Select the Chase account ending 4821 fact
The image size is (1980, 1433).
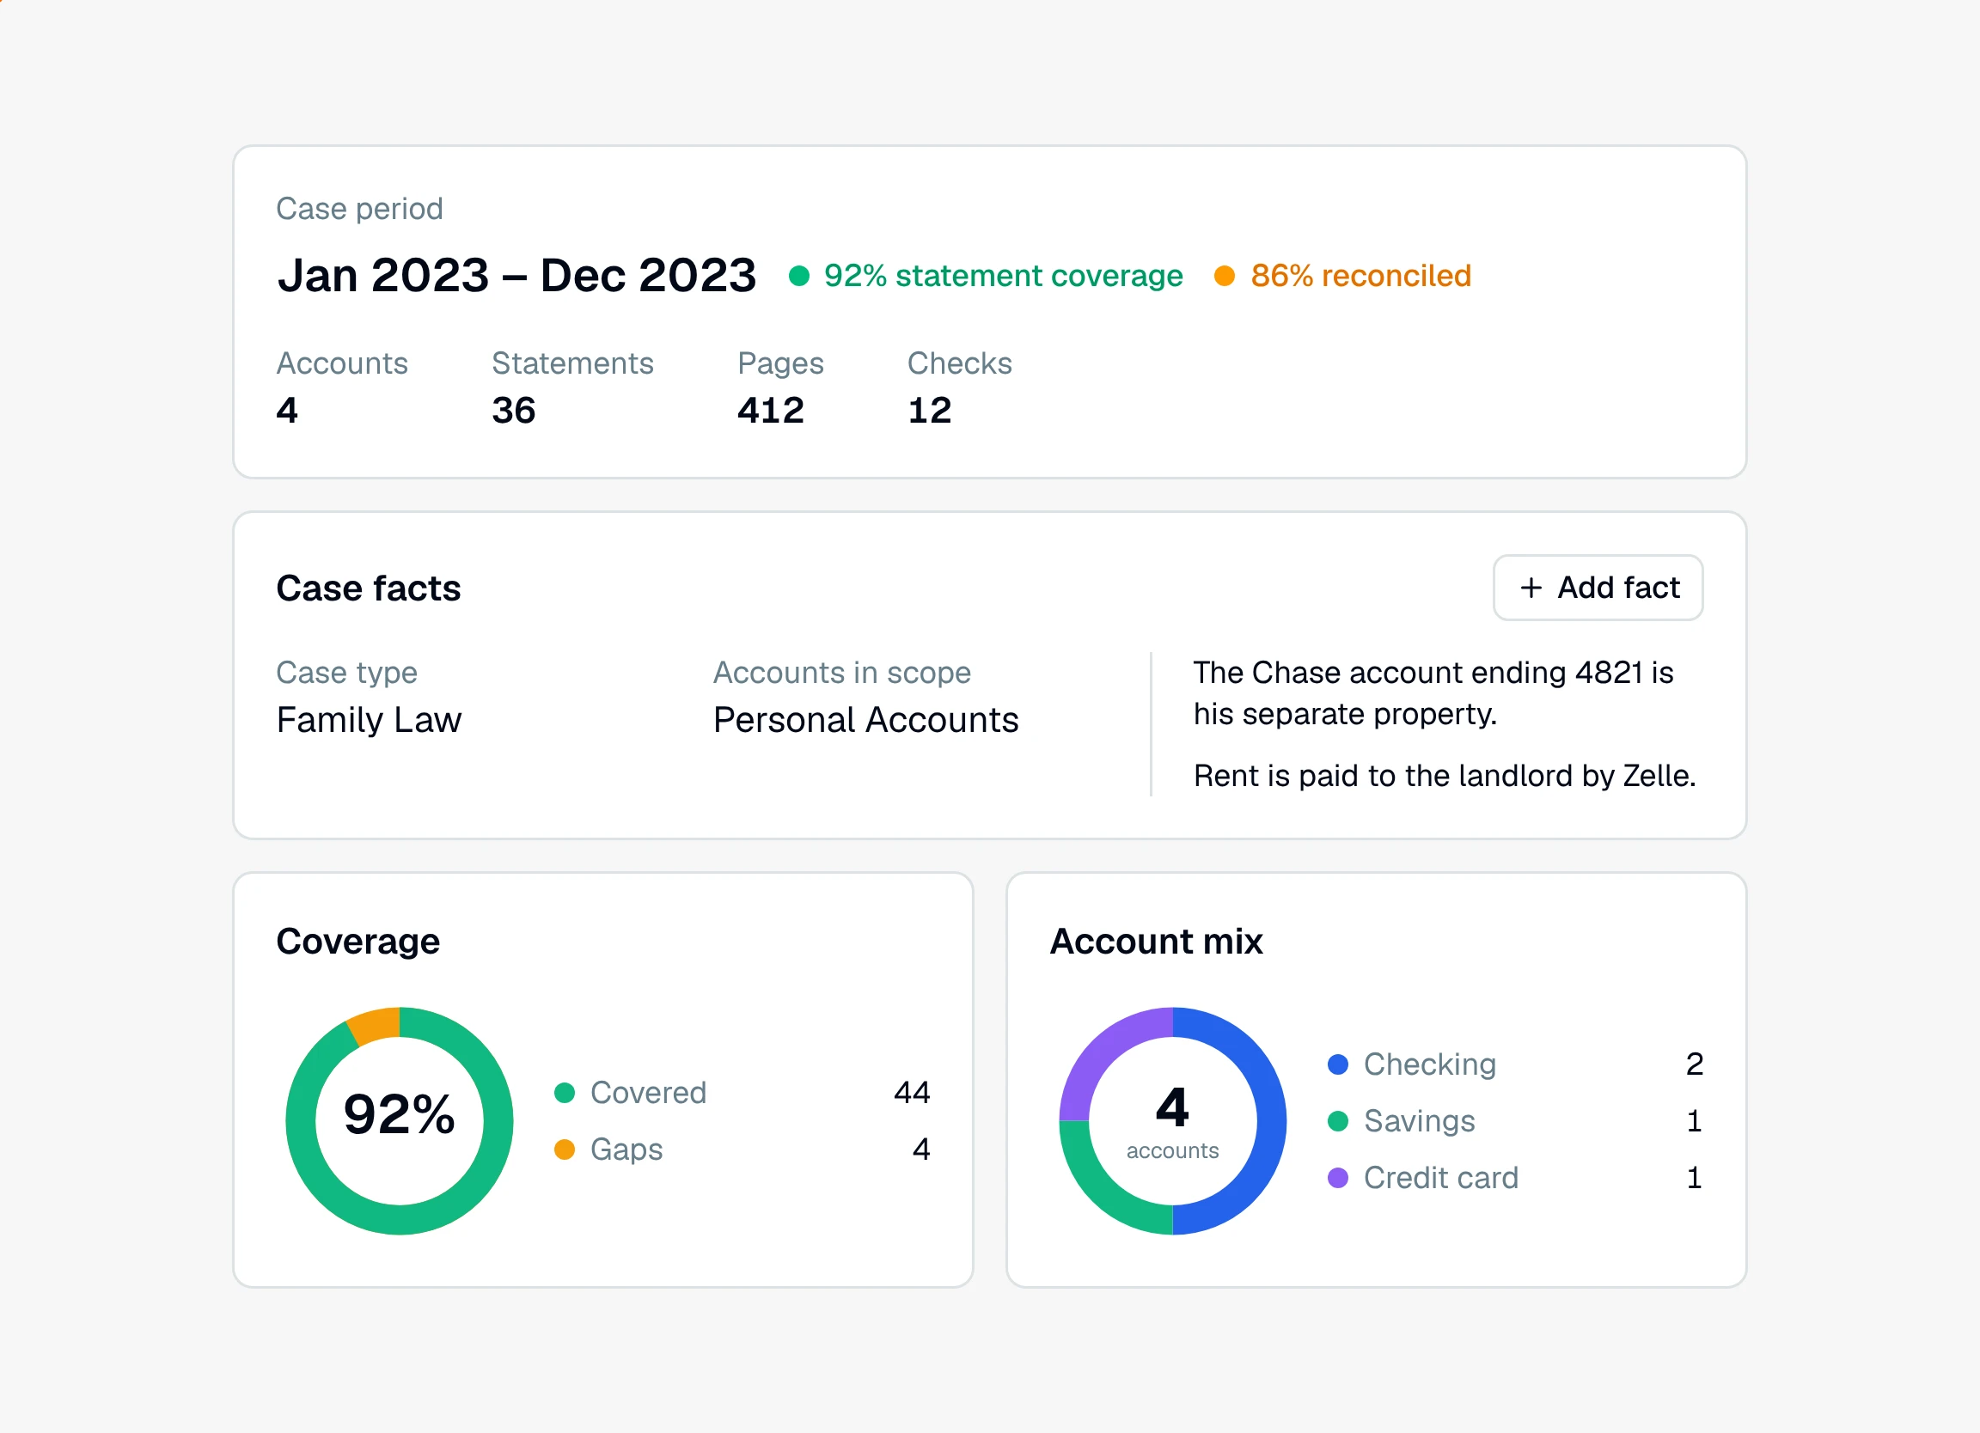pos(1433,693)
